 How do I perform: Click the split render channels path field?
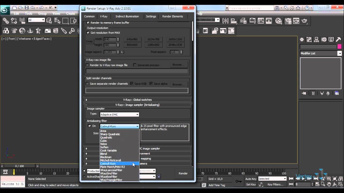click(x=137, y=91)
